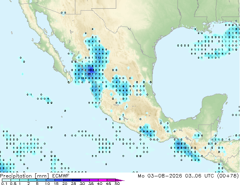Image resolution: width=240 pixels, height=185 pixels.
Task: Click the above-50 arrow tip of the legend
Action: [120, 180]
